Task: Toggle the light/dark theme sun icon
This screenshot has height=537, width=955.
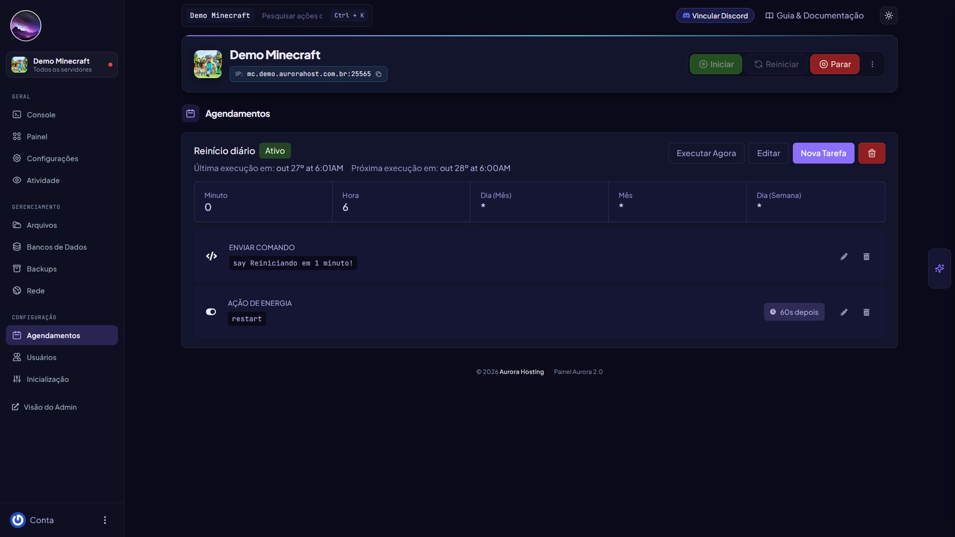Action: click(889, 16)
